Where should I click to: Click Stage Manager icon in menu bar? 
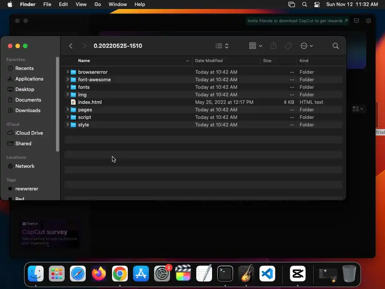291,5
